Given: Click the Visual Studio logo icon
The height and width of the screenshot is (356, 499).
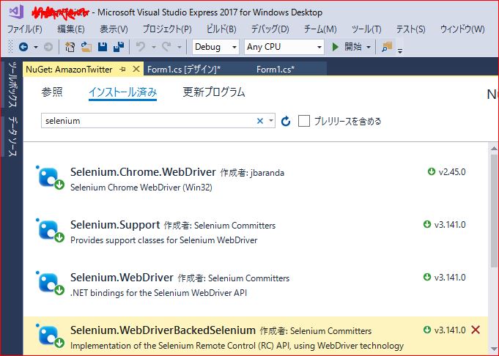Looking at the screenshot, I should 16,12.
